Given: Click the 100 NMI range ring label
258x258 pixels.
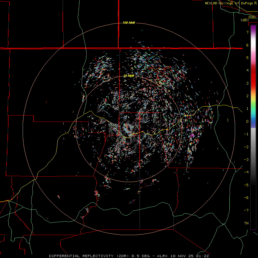Looking at the screenshot, I should pyautogui.click(x=129, y=23).
